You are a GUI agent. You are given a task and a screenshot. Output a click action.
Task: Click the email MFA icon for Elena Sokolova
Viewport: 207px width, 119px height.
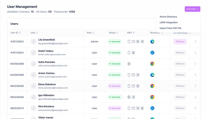(x=134, y=86)
